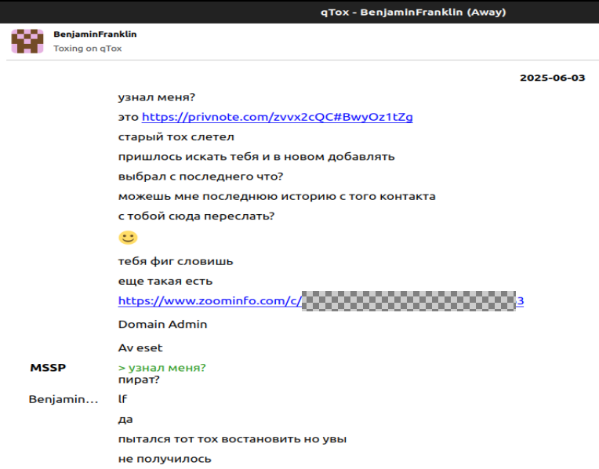This screenshot has height=469, width=599.
Task: Click the 'Domain Admin' message
Action: click(163, 324)
